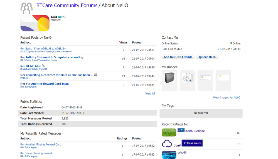Open the Re: BT Mc Afee post
The image size is (278, 159).
(x=31, y=66)
